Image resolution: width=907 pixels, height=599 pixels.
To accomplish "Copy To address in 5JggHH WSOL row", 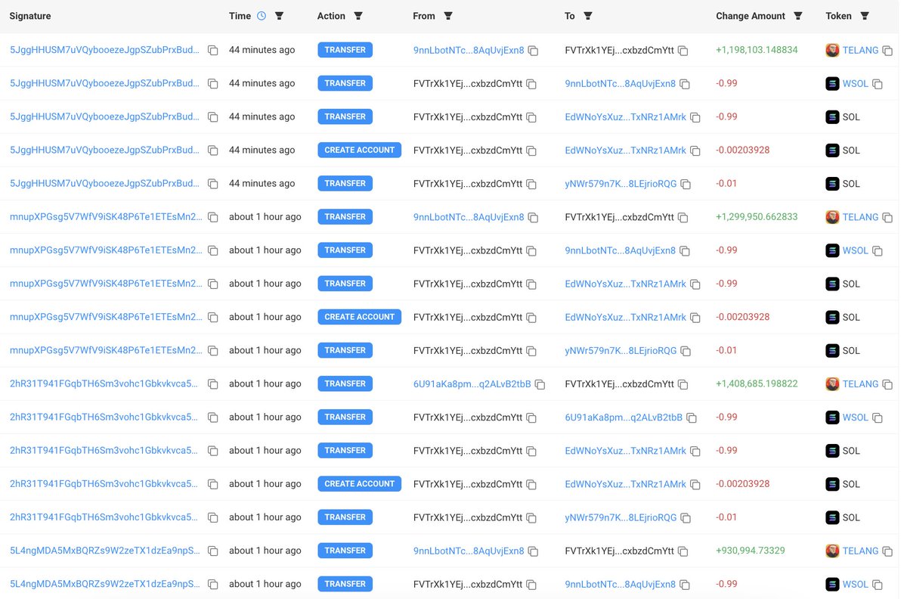I will (x=685, y=84).
